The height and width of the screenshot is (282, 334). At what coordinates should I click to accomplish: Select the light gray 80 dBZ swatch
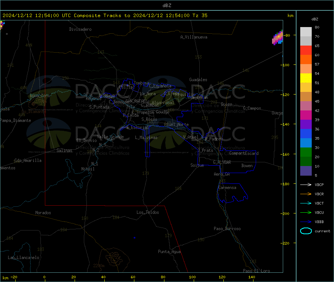pos(306,32)
